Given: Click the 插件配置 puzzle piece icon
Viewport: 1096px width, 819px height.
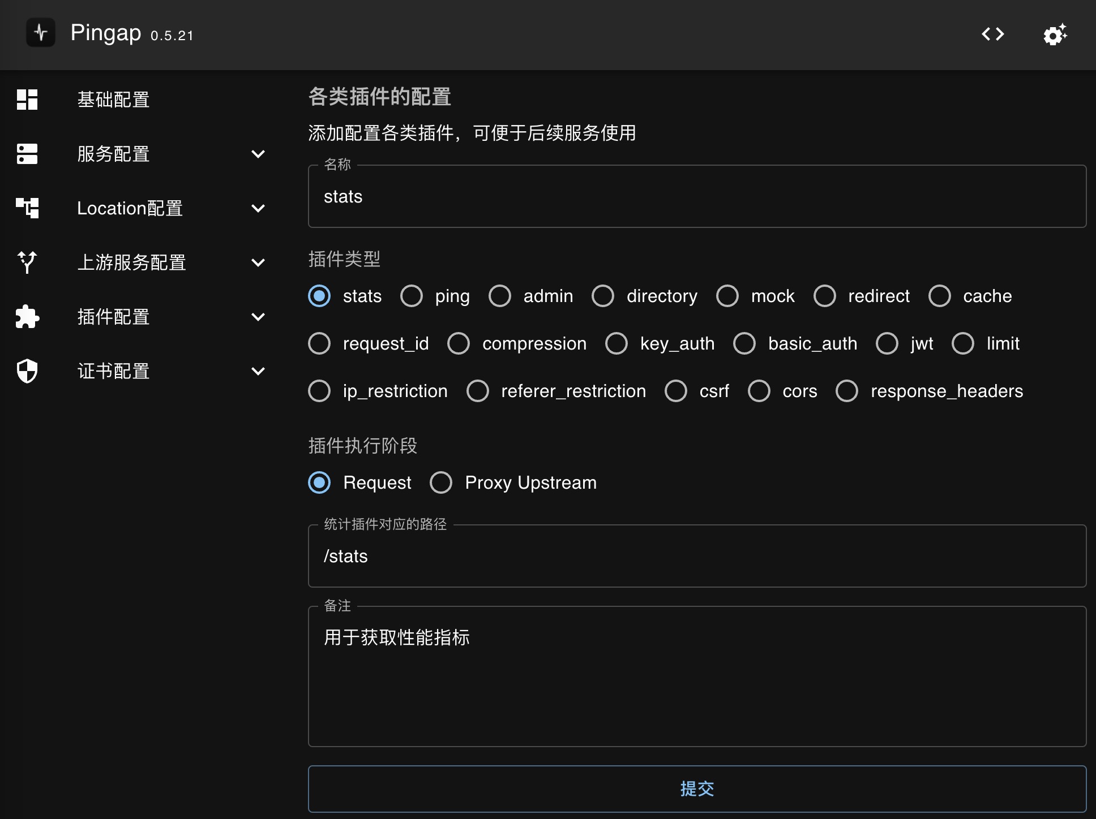Looking at the screenshot, I should (x=27, y=317).
